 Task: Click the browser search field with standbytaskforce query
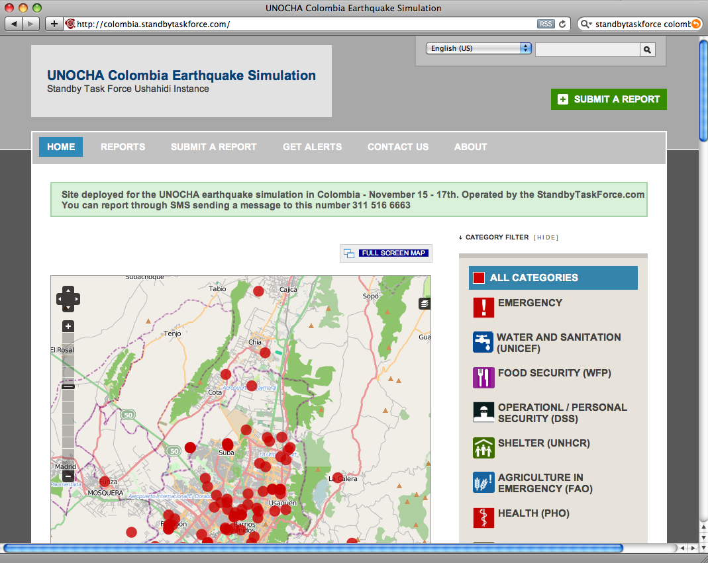pyautogui.click(x=640, y=24)
